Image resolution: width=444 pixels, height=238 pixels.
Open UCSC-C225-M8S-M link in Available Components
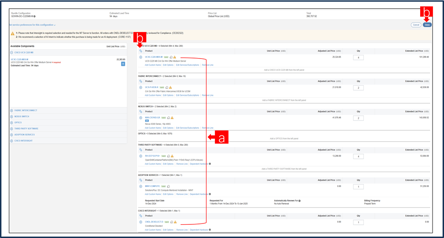(19, 60)
